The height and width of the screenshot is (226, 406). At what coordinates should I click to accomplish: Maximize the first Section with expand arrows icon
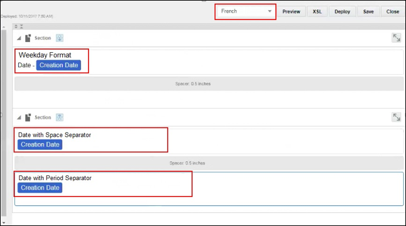[x=397, y=38]
